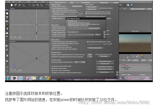Switch to Operations tab

pyautogui.click(x=111, y=3)
